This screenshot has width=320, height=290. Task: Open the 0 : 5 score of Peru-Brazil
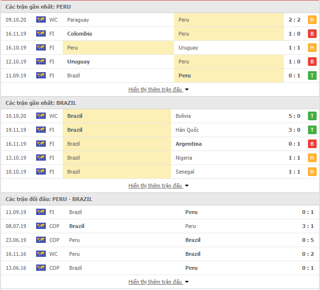(x=308, y=240)
